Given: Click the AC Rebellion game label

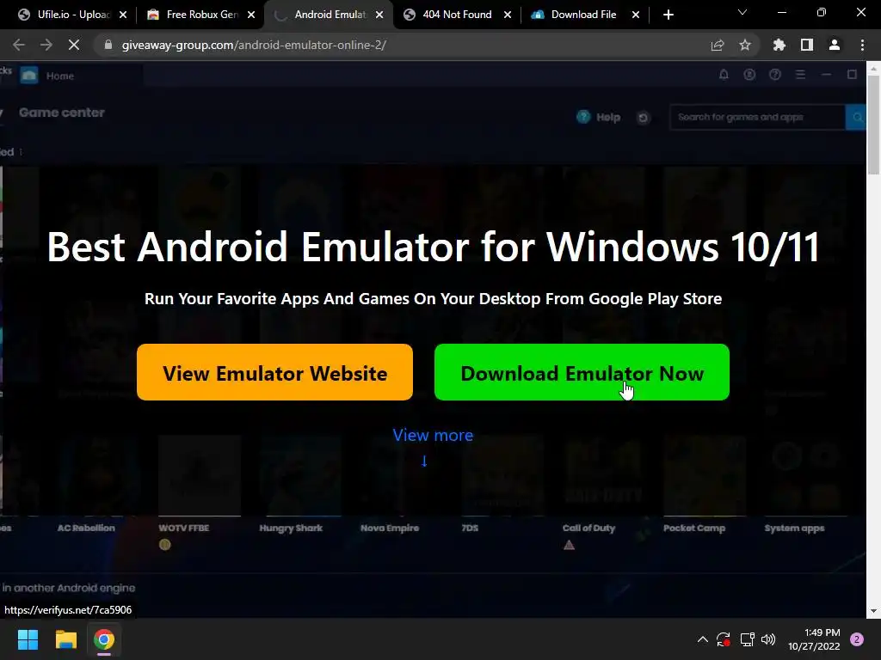Looking at the screenshot, I should [x=86, y=528].
